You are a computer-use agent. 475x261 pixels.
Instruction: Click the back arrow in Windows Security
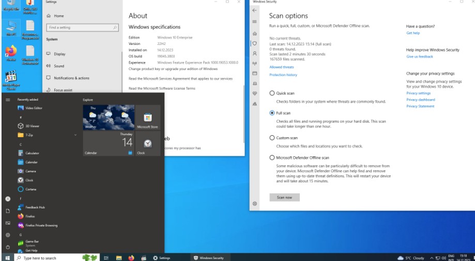click(254, 10)
